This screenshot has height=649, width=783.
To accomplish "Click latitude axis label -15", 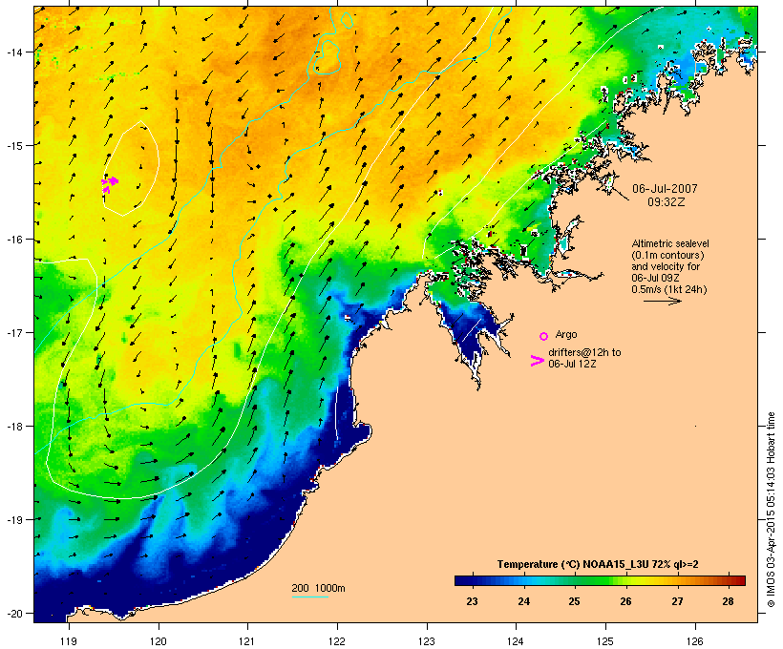I will [x=13, y=145].
